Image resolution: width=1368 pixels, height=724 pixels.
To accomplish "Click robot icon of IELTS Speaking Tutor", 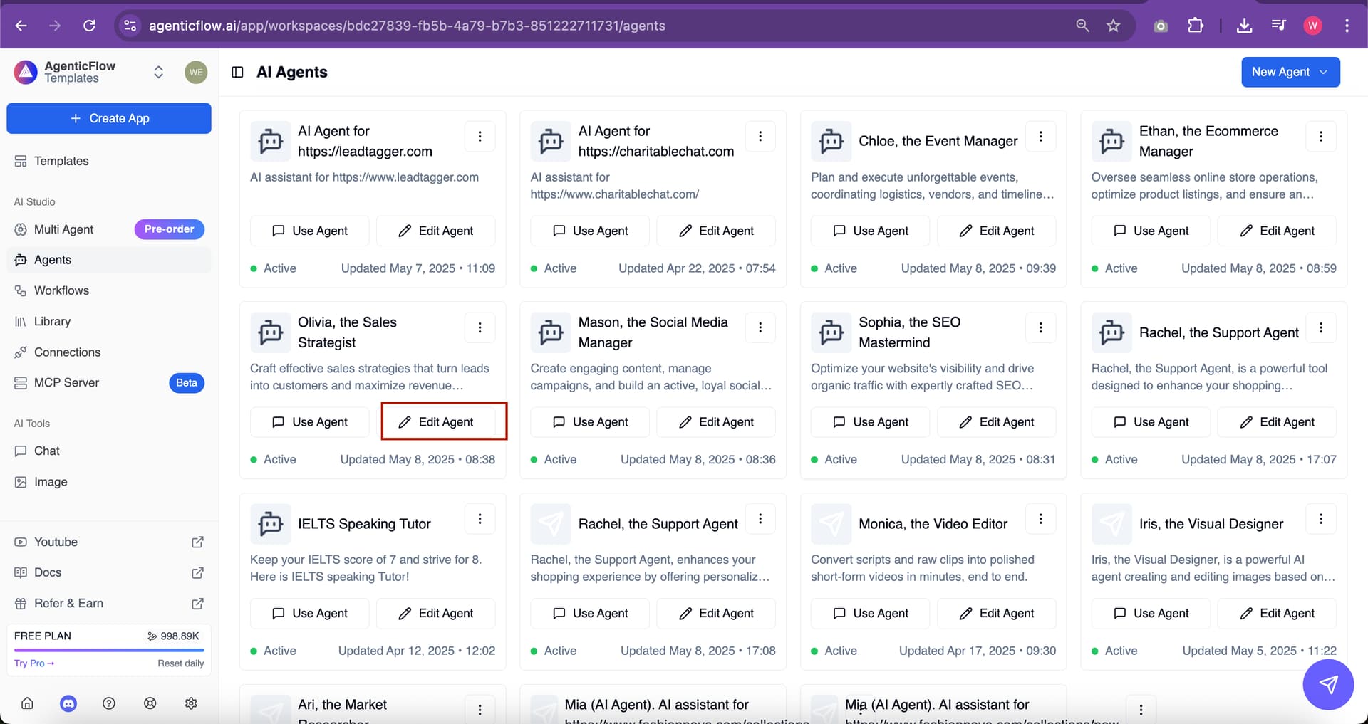I will pyautogui.click(x=271, y=524).
